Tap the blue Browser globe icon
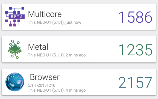 coord(15,82)
